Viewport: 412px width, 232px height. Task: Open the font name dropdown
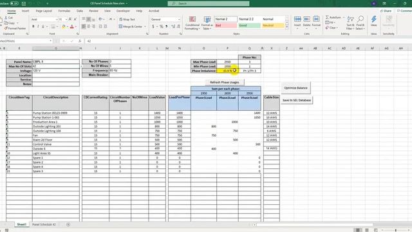tap(57, 19)
